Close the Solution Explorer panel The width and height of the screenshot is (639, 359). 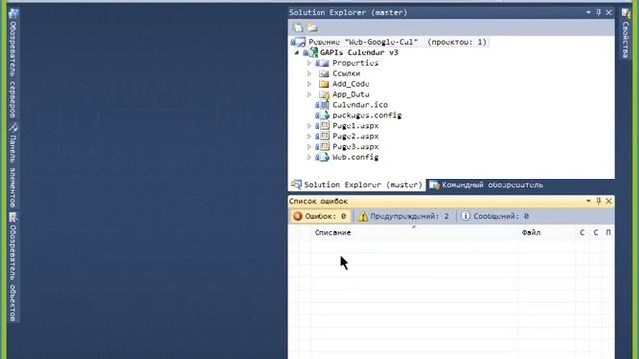(x=608, y=12)
